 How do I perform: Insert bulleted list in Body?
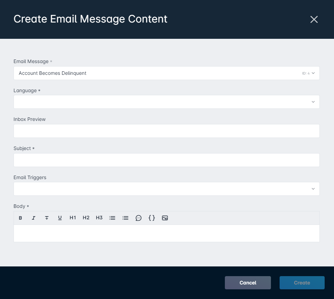pos(112,218)
